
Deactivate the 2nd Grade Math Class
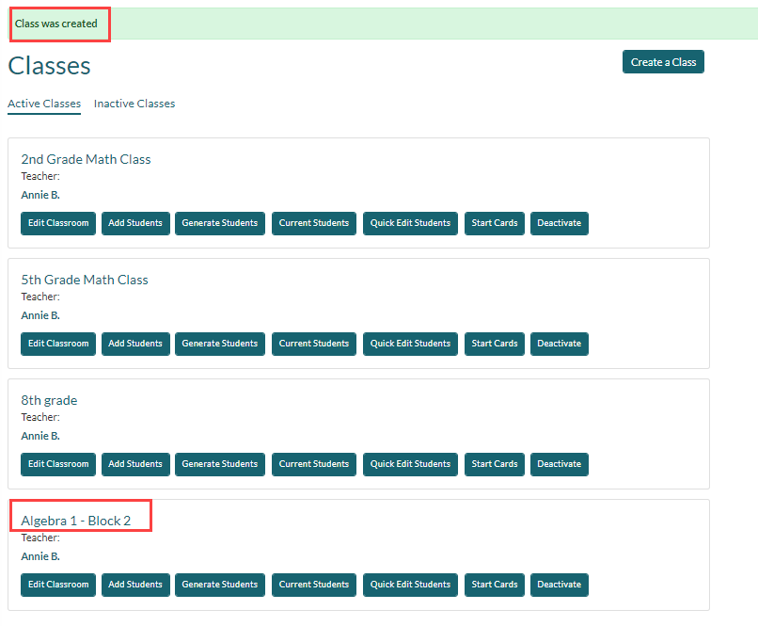559,223
